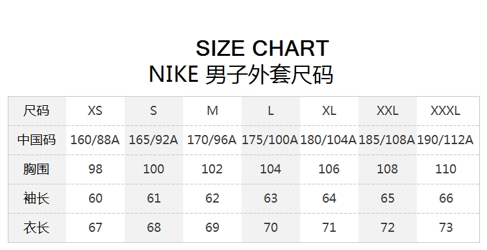
Task: Click the 190/112A cell
Action: coord(445,140)
